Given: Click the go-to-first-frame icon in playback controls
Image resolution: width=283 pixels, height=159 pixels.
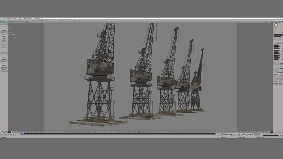Looking at the screenshot, I should tap(231, 134).
